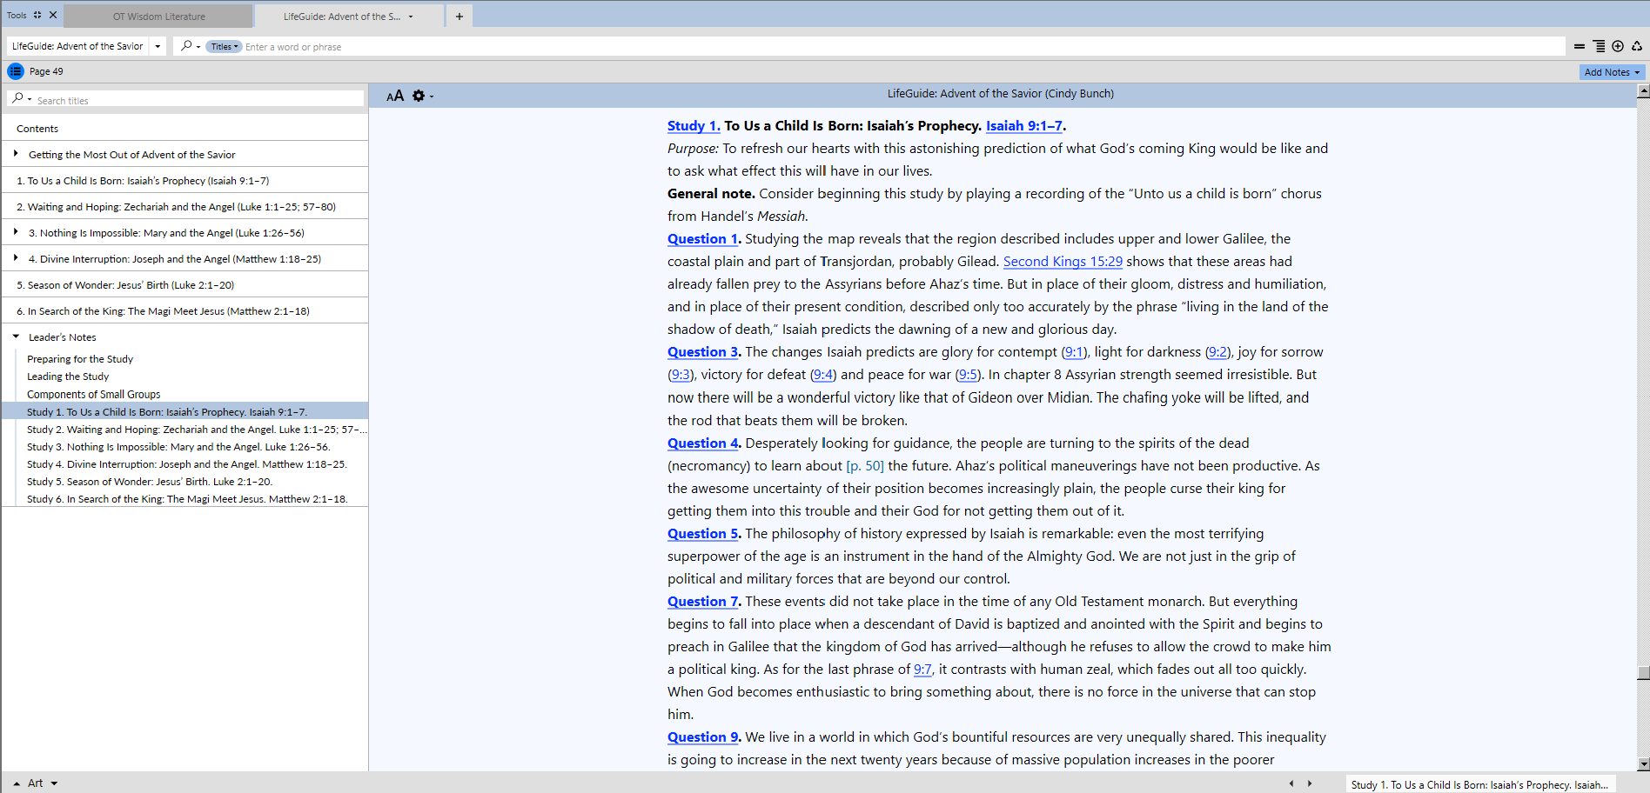Follow the Question 9 link

(x=702, y=737)
